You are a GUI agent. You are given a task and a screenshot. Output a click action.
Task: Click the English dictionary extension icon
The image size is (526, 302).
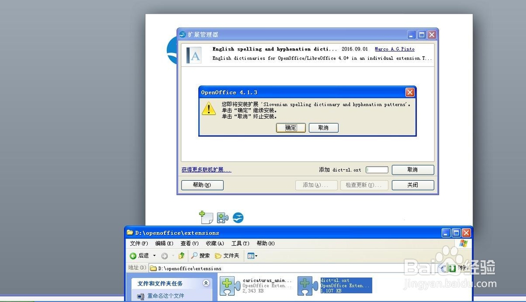tap(194, 55)
